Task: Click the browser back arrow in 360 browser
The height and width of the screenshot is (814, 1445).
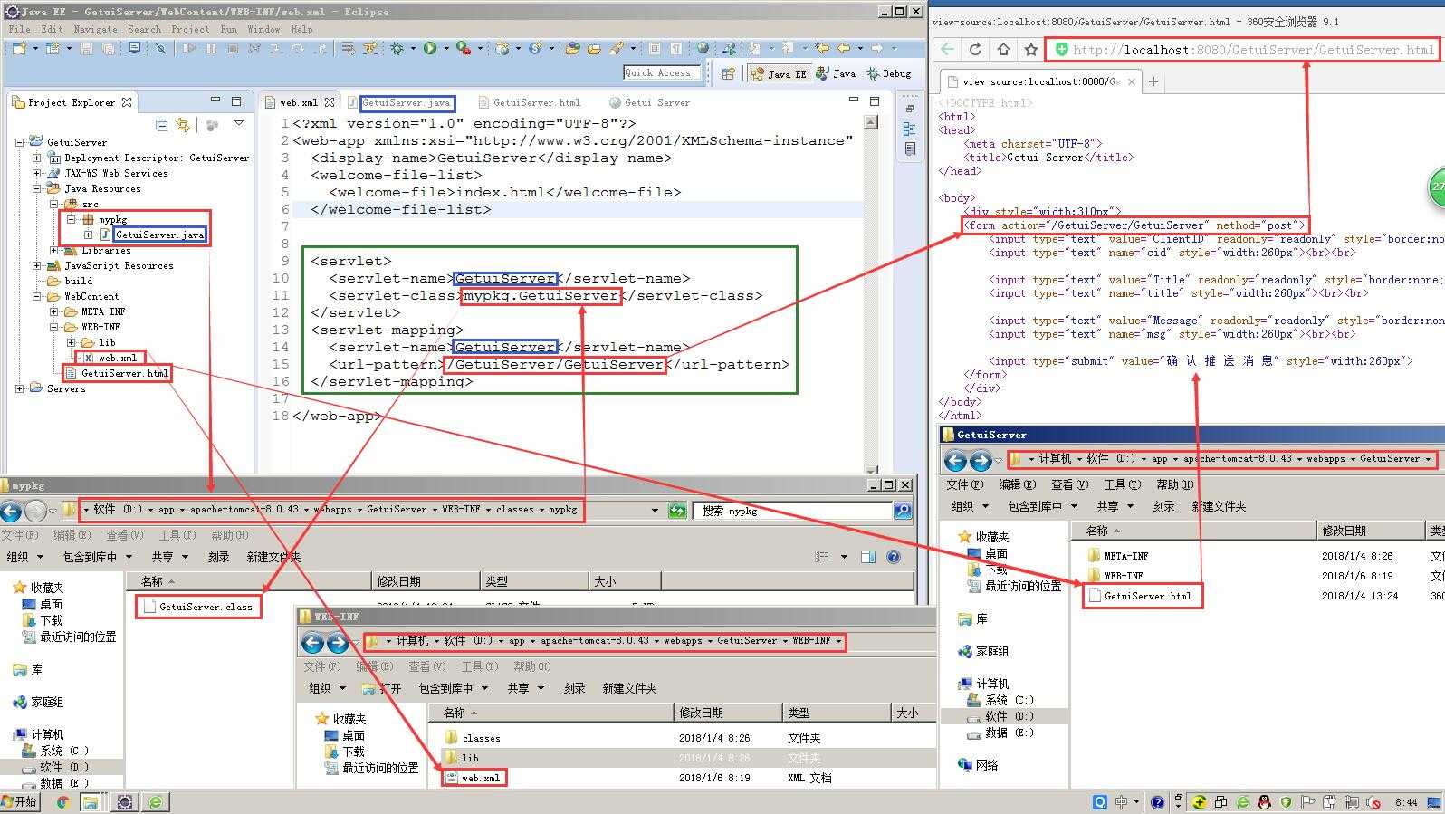Action: [947, 50]
